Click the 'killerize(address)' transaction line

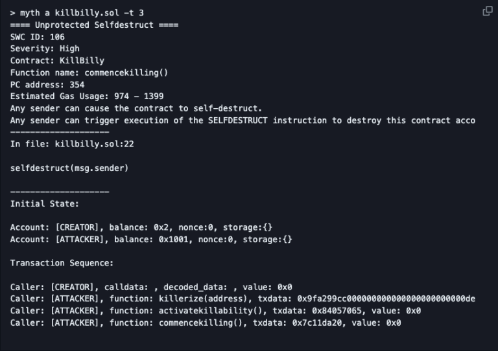click(x=243, y=299)
